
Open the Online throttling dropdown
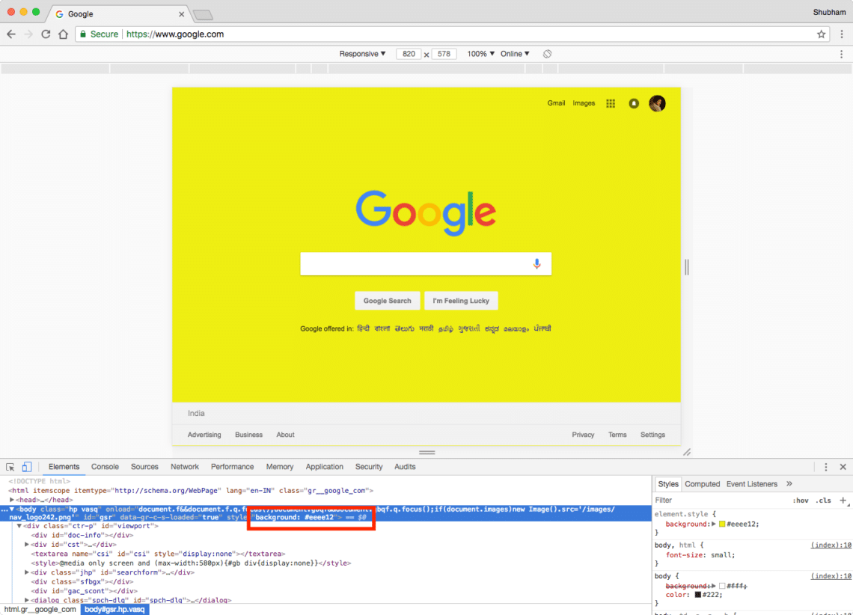[x=516, y=54]
